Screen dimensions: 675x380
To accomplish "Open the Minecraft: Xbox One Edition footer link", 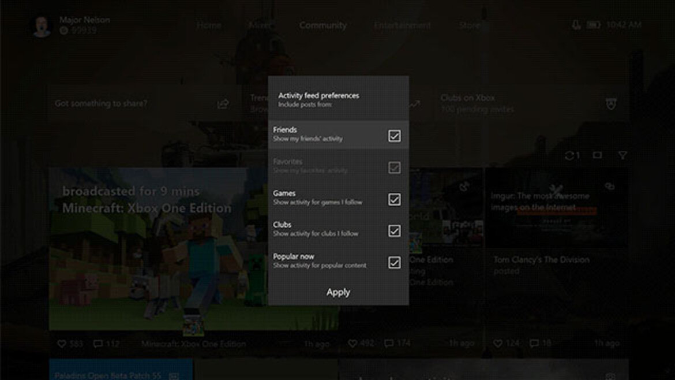I will tap(194, 344).
